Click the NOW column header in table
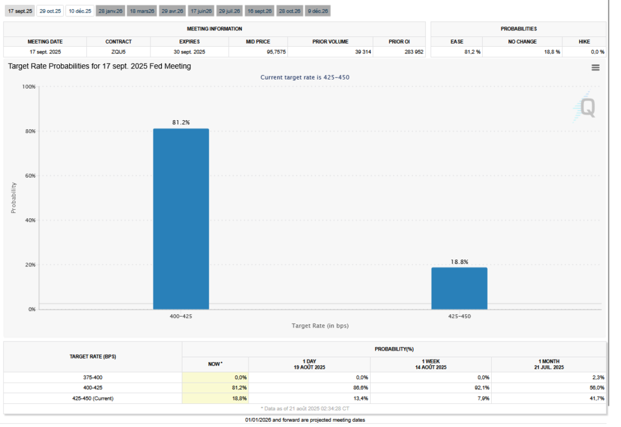621x427 pixels. coord(215,363)
